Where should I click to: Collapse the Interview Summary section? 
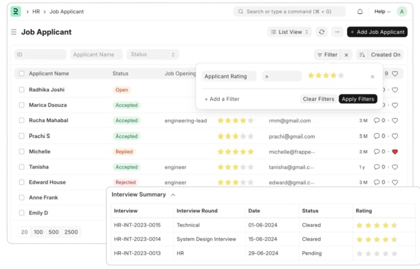pyautogui.click(x=173, y=195)
